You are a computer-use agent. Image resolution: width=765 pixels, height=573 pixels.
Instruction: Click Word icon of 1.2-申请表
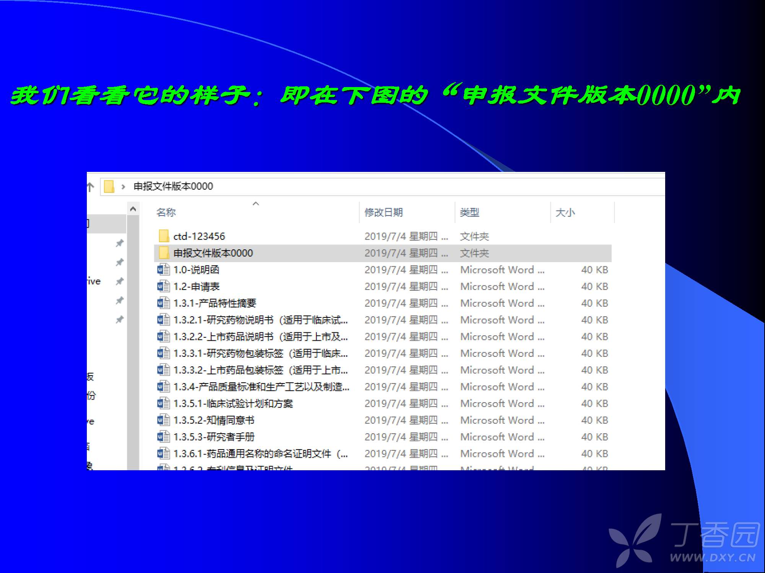tap(163, 286)
